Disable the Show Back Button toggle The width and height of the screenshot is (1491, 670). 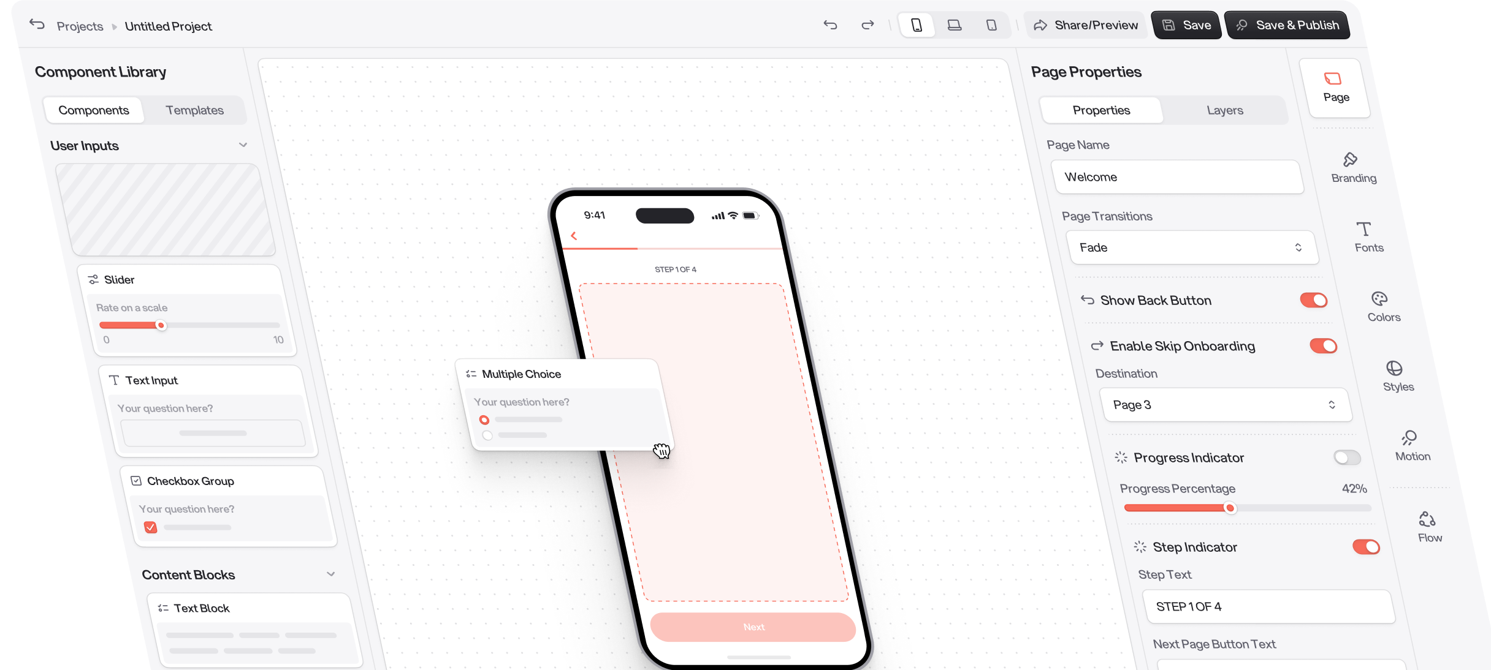1313,300
